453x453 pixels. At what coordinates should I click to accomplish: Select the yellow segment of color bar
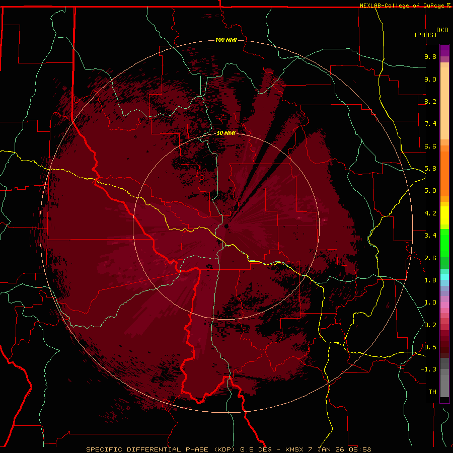point(444,215)
